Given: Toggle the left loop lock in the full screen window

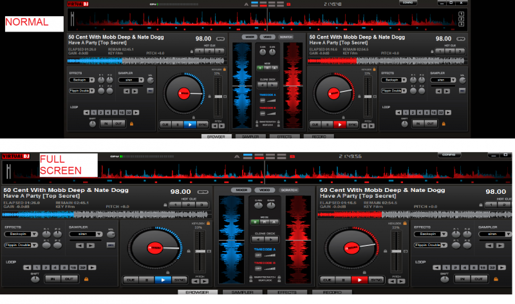Looking at the screenshot, I should point(86,279).
